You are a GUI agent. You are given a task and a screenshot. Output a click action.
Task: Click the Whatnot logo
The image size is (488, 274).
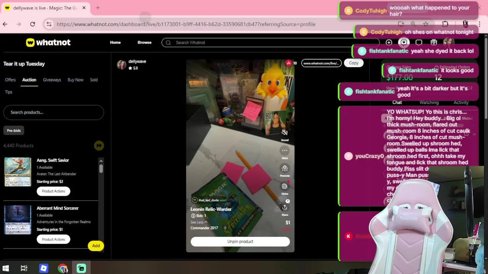48,42
